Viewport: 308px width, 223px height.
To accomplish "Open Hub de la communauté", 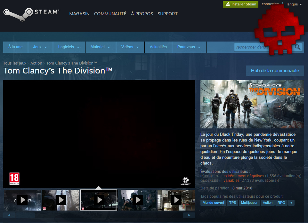I will 275,71.
